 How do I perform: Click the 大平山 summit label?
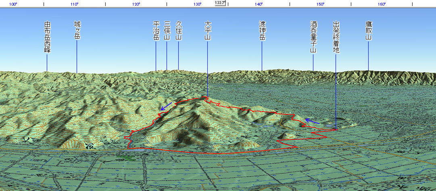[208, 31]
